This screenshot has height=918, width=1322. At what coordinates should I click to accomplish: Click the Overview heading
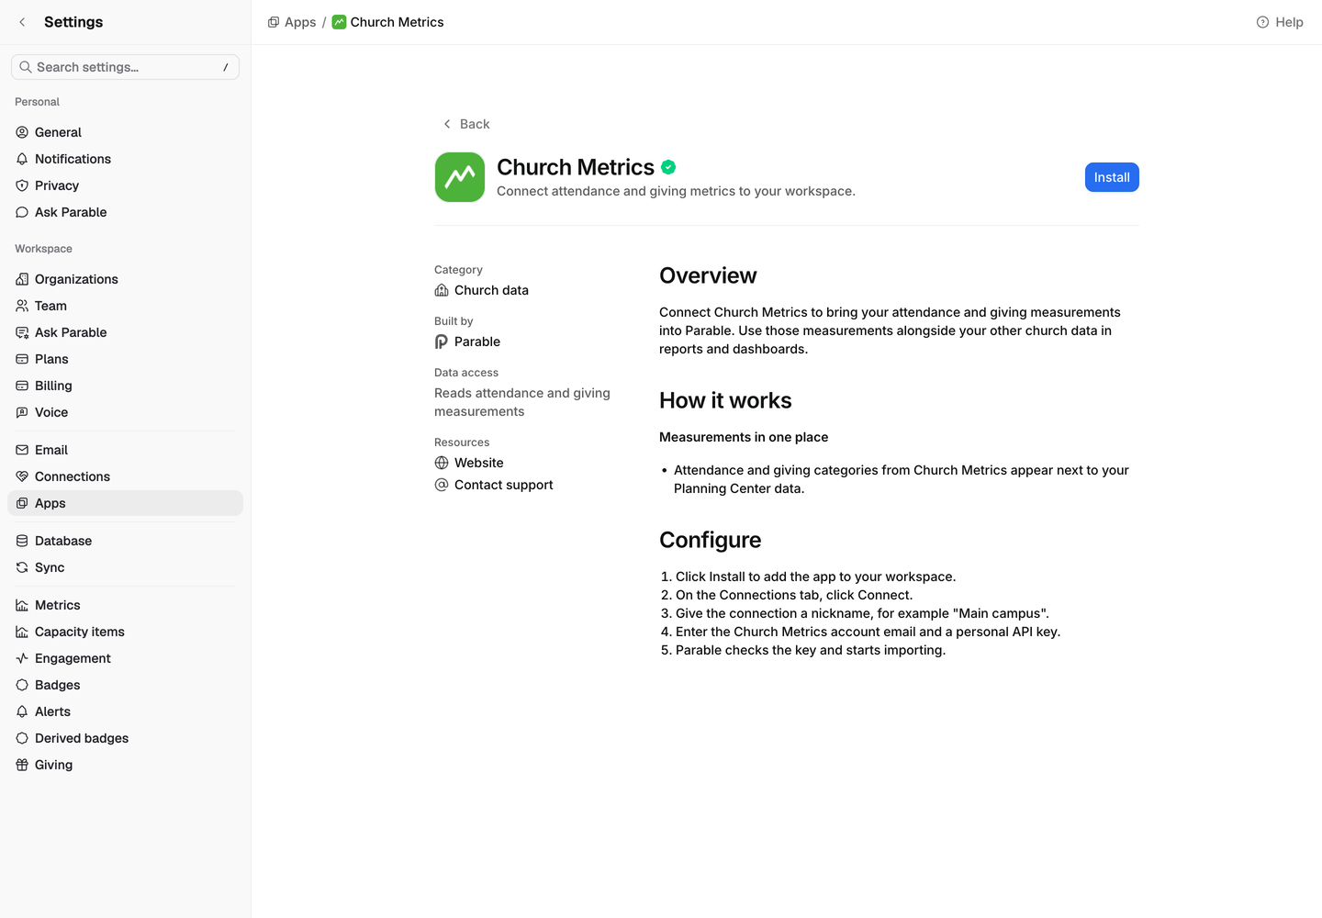(x=708, y=275)
